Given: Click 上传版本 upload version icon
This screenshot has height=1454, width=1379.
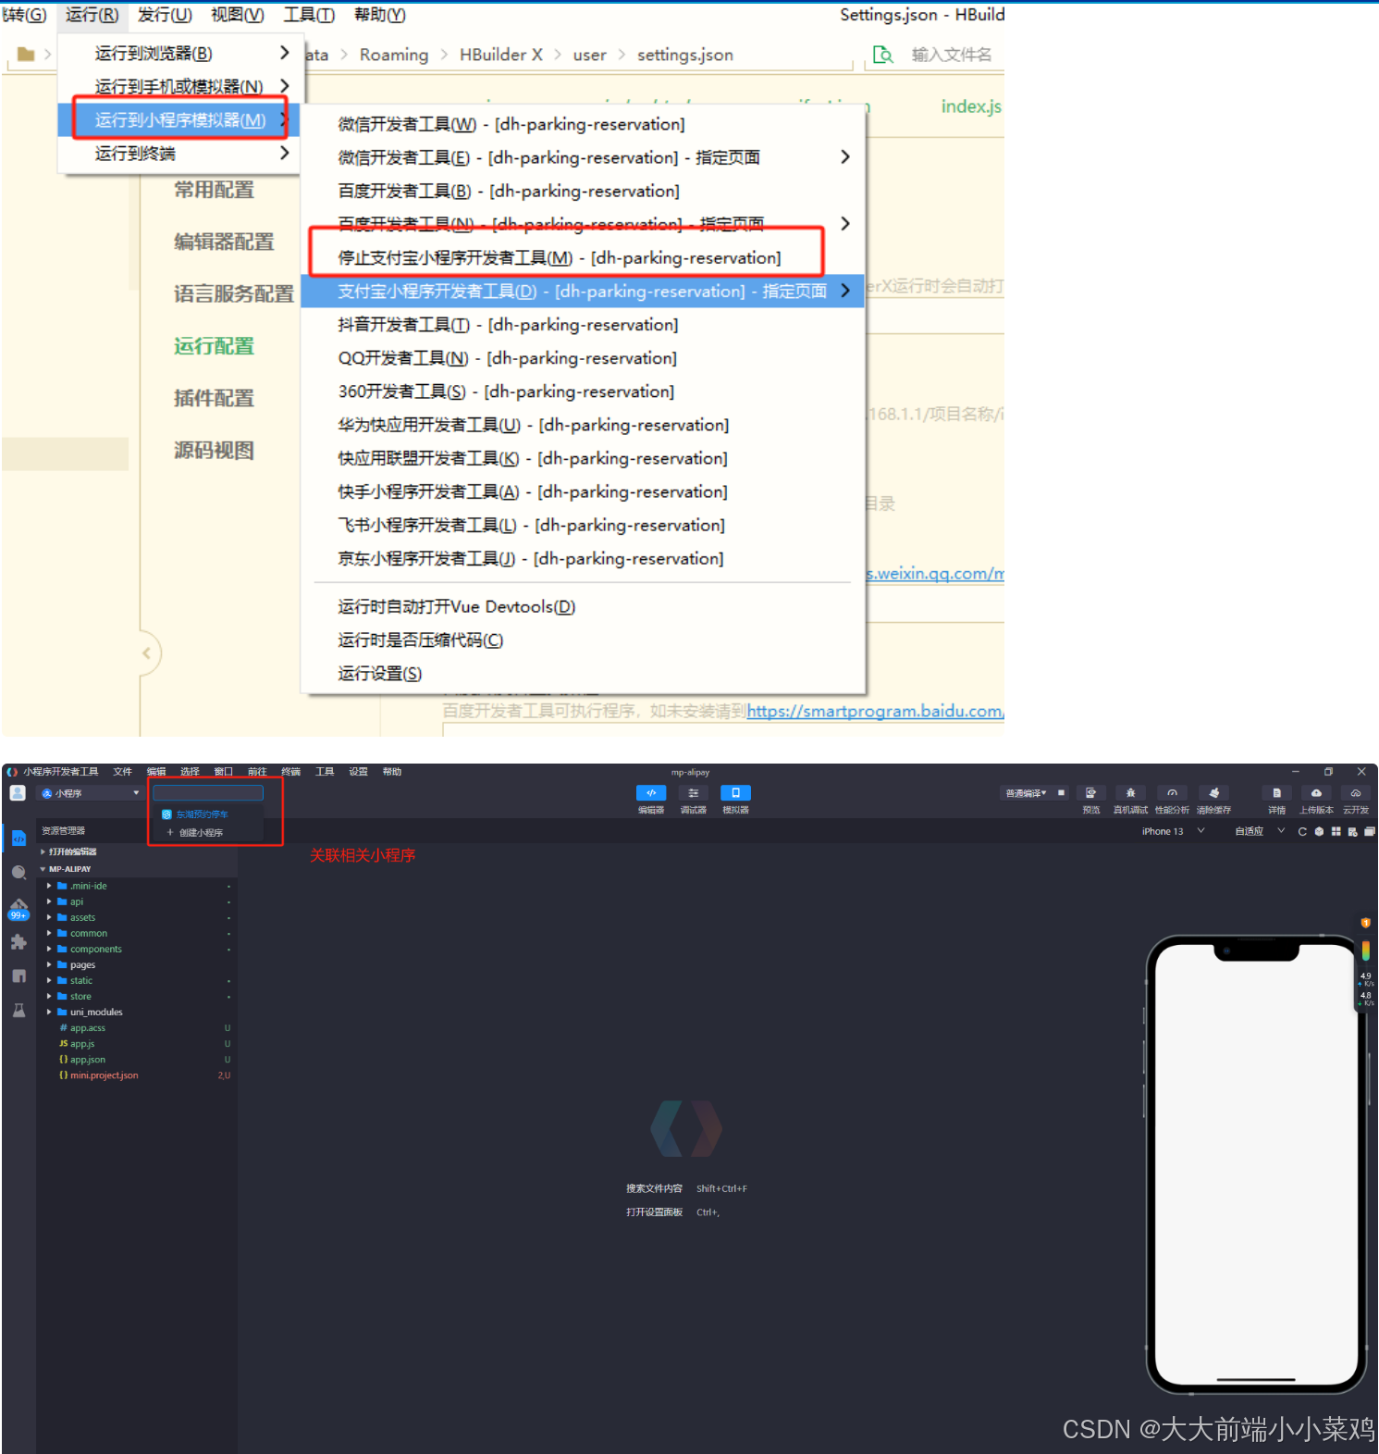Looking at the screenshot, I should tap(1316, 793).
